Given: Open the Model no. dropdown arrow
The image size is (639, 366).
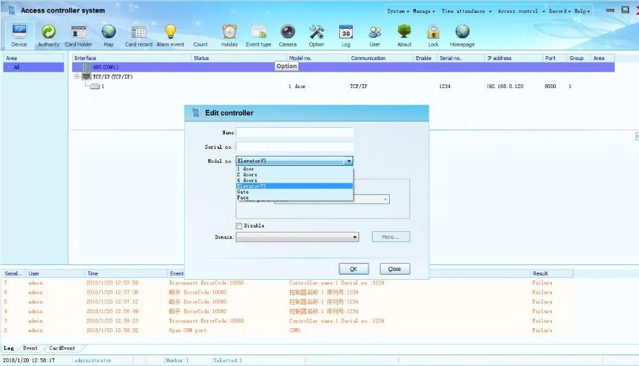Looking at the screenshot, I should click(x=349, y=161).
